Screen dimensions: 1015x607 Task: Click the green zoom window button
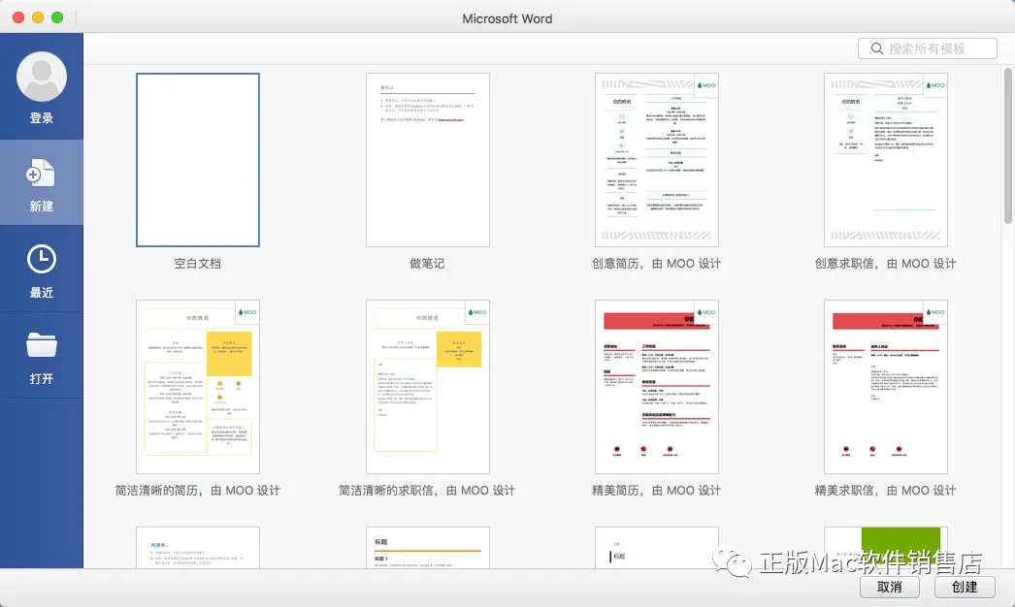pyautogui.click(x=57, y=17)
